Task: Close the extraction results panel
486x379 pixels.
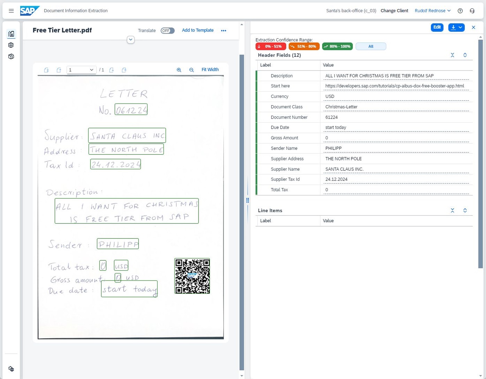Action: [x=474, y=27]
